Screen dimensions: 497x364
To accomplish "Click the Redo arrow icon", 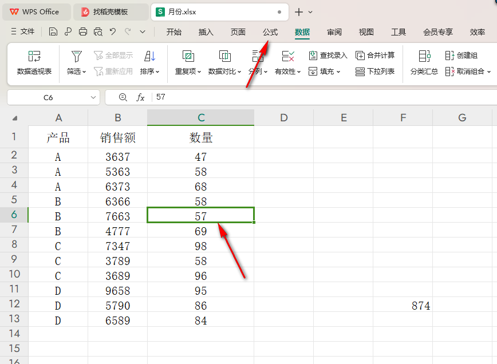I will [128, 31].
